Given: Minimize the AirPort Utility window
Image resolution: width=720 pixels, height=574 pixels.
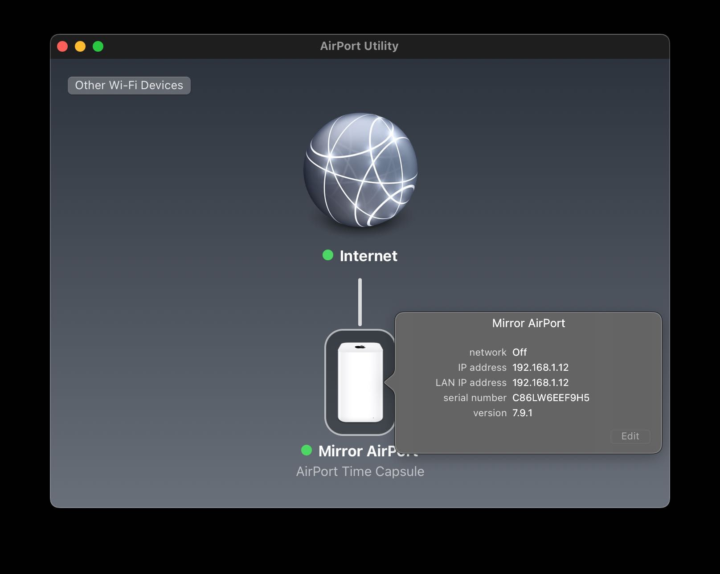Looking at the screenshot, I should pyautogui.click(x=80, y=46).
